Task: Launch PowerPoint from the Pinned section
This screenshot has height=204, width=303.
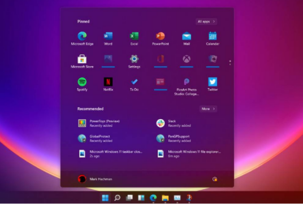Action: 161,38
